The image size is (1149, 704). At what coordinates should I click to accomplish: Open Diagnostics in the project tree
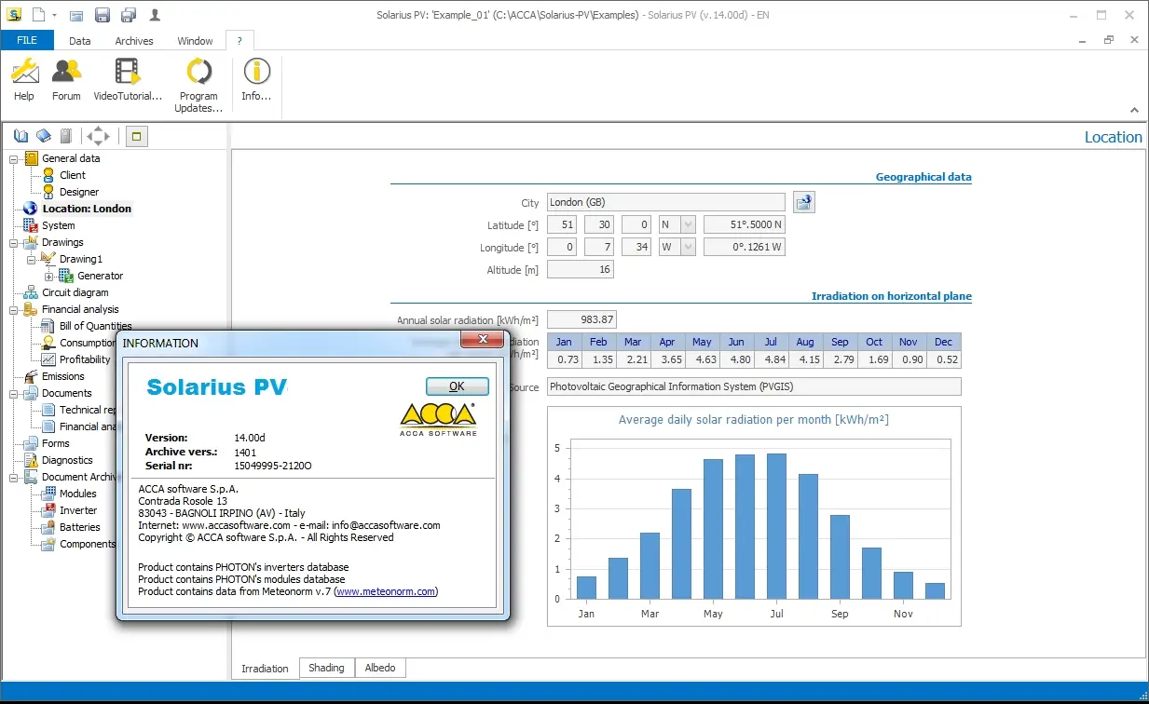coord(67,460)
